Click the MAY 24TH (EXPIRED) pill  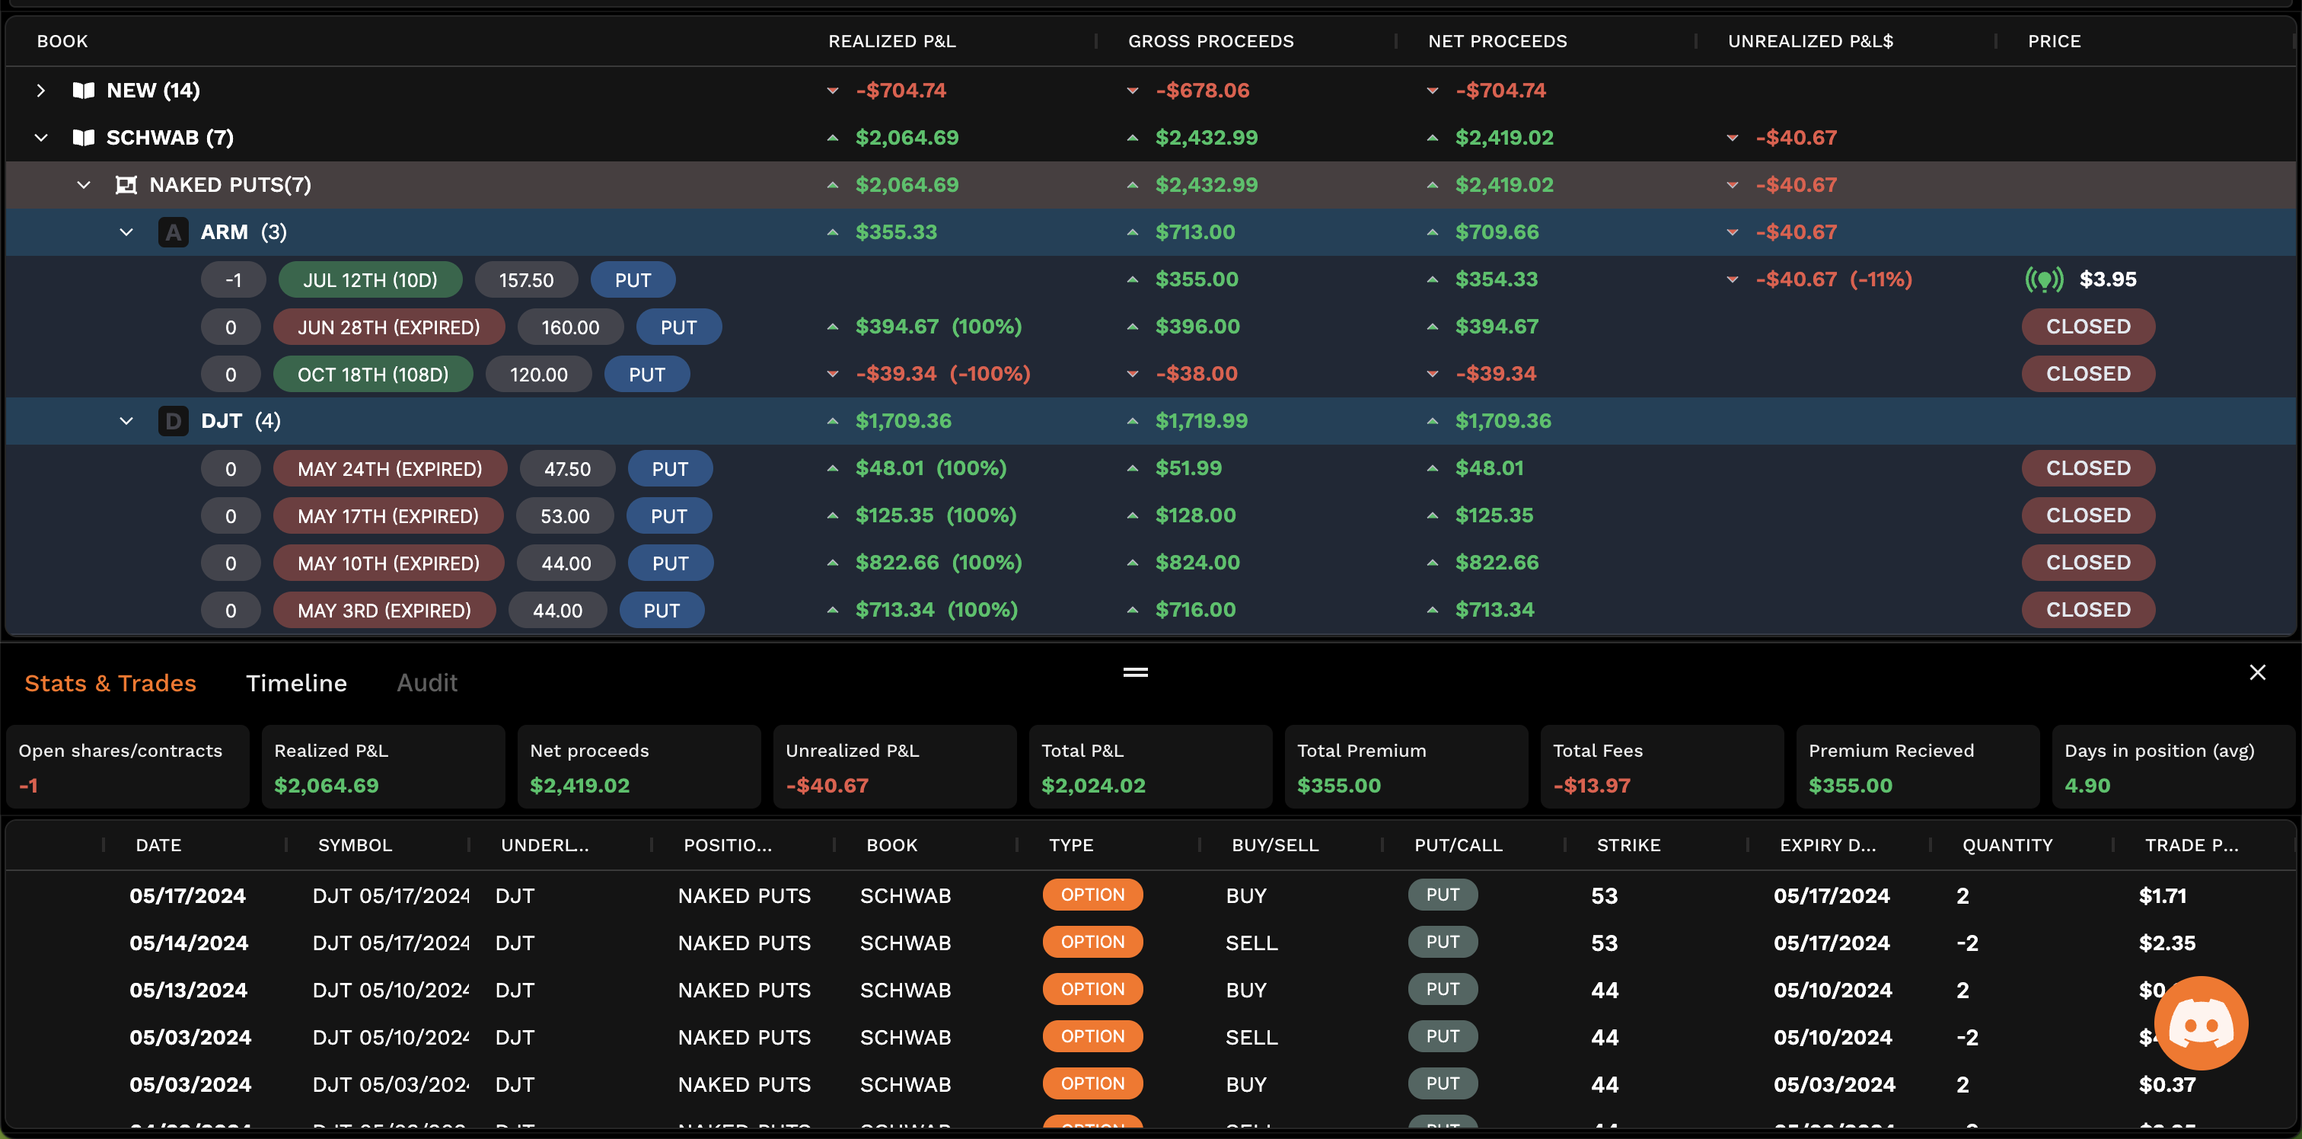[x=390, y=468]
